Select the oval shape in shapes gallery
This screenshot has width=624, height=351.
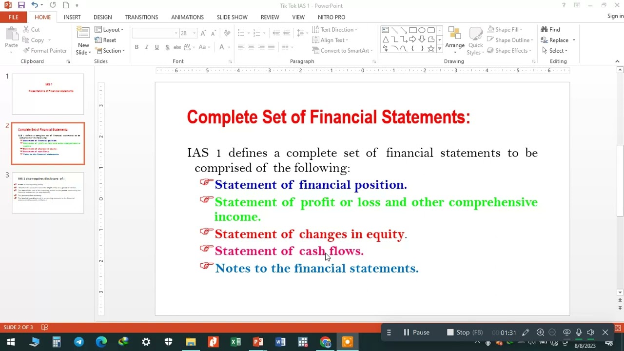[x=422, y=30]
